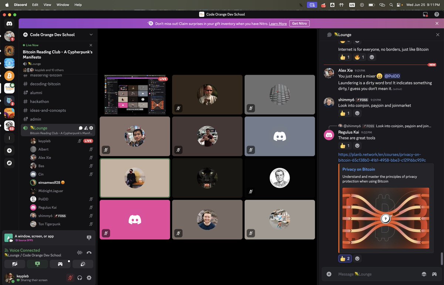Open the Window menu
Screen dimensions: 444x285
(63, 5)
